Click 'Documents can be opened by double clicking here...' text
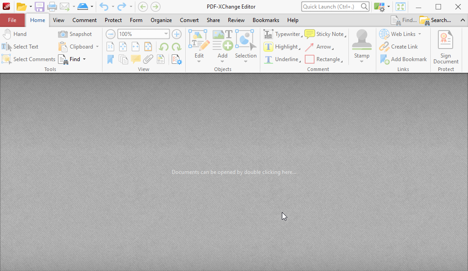The image size is (468, 271). (234, 172)
